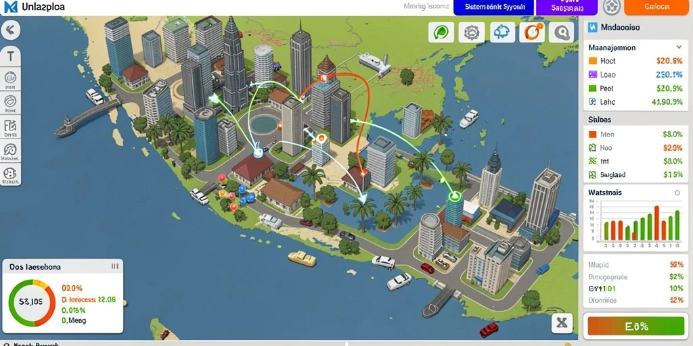Image resolution: width=693 pixels, height=346 pixels.
Task: Close the map overlay with X button
Action: click(561, 323)
